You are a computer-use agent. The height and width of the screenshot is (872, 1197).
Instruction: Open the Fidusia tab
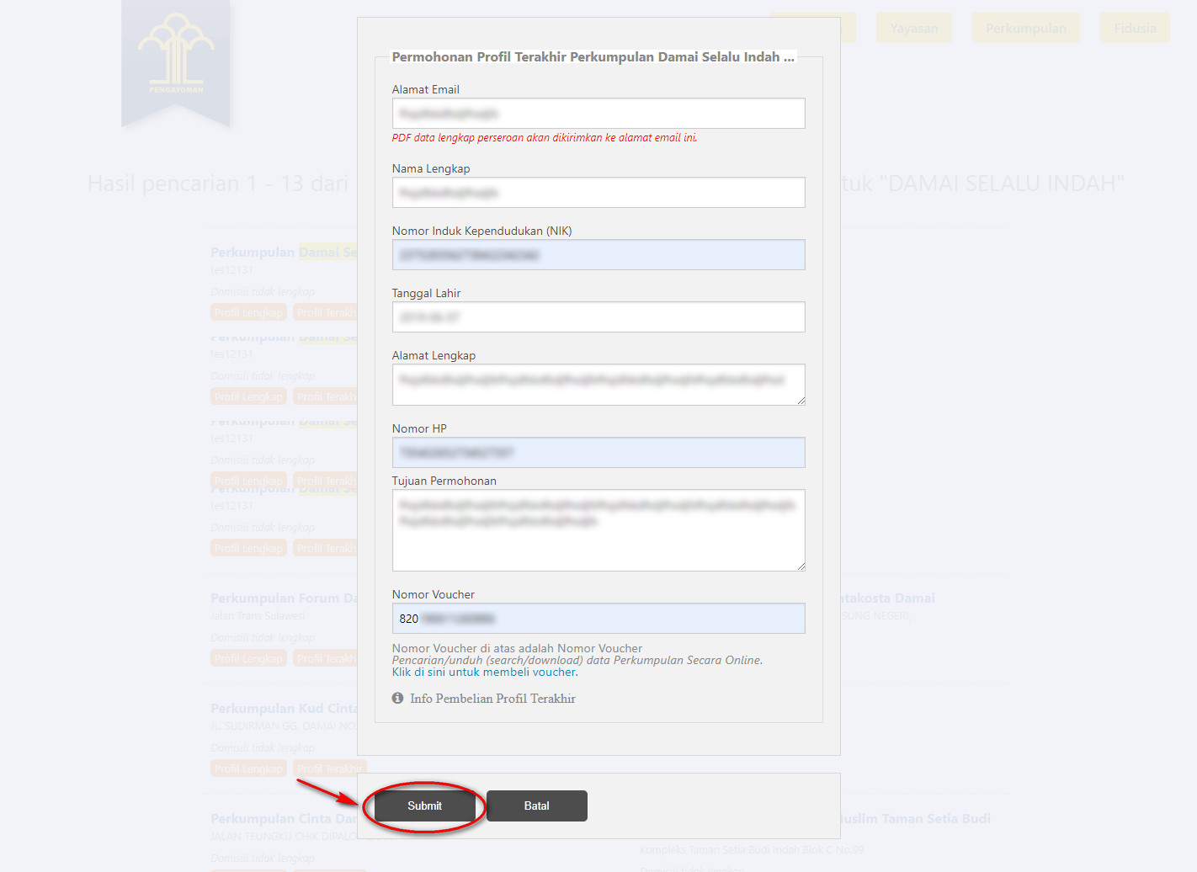1135,29
